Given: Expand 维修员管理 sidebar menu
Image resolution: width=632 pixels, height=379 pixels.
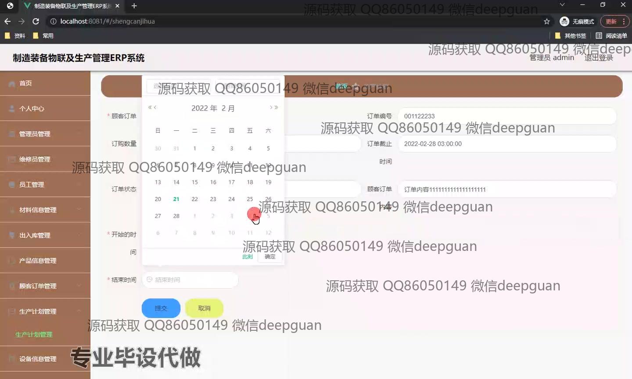Looking at the screenshot, I should click(x=45, y=159).
